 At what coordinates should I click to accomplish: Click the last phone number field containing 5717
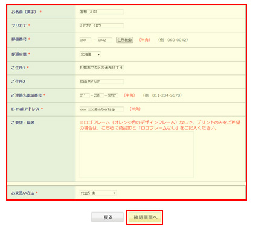click(113, 95)
